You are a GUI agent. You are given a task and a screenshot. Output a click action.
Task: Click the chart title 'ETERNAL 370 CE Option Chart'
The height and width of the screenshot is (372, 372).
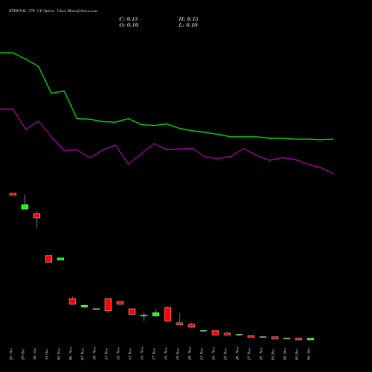[x=38, y=11]
